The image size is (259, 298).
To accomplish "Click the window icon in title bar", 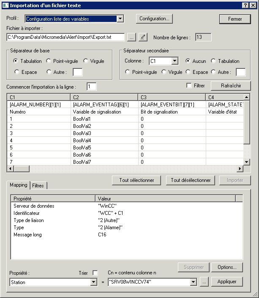I will [5, 5].
